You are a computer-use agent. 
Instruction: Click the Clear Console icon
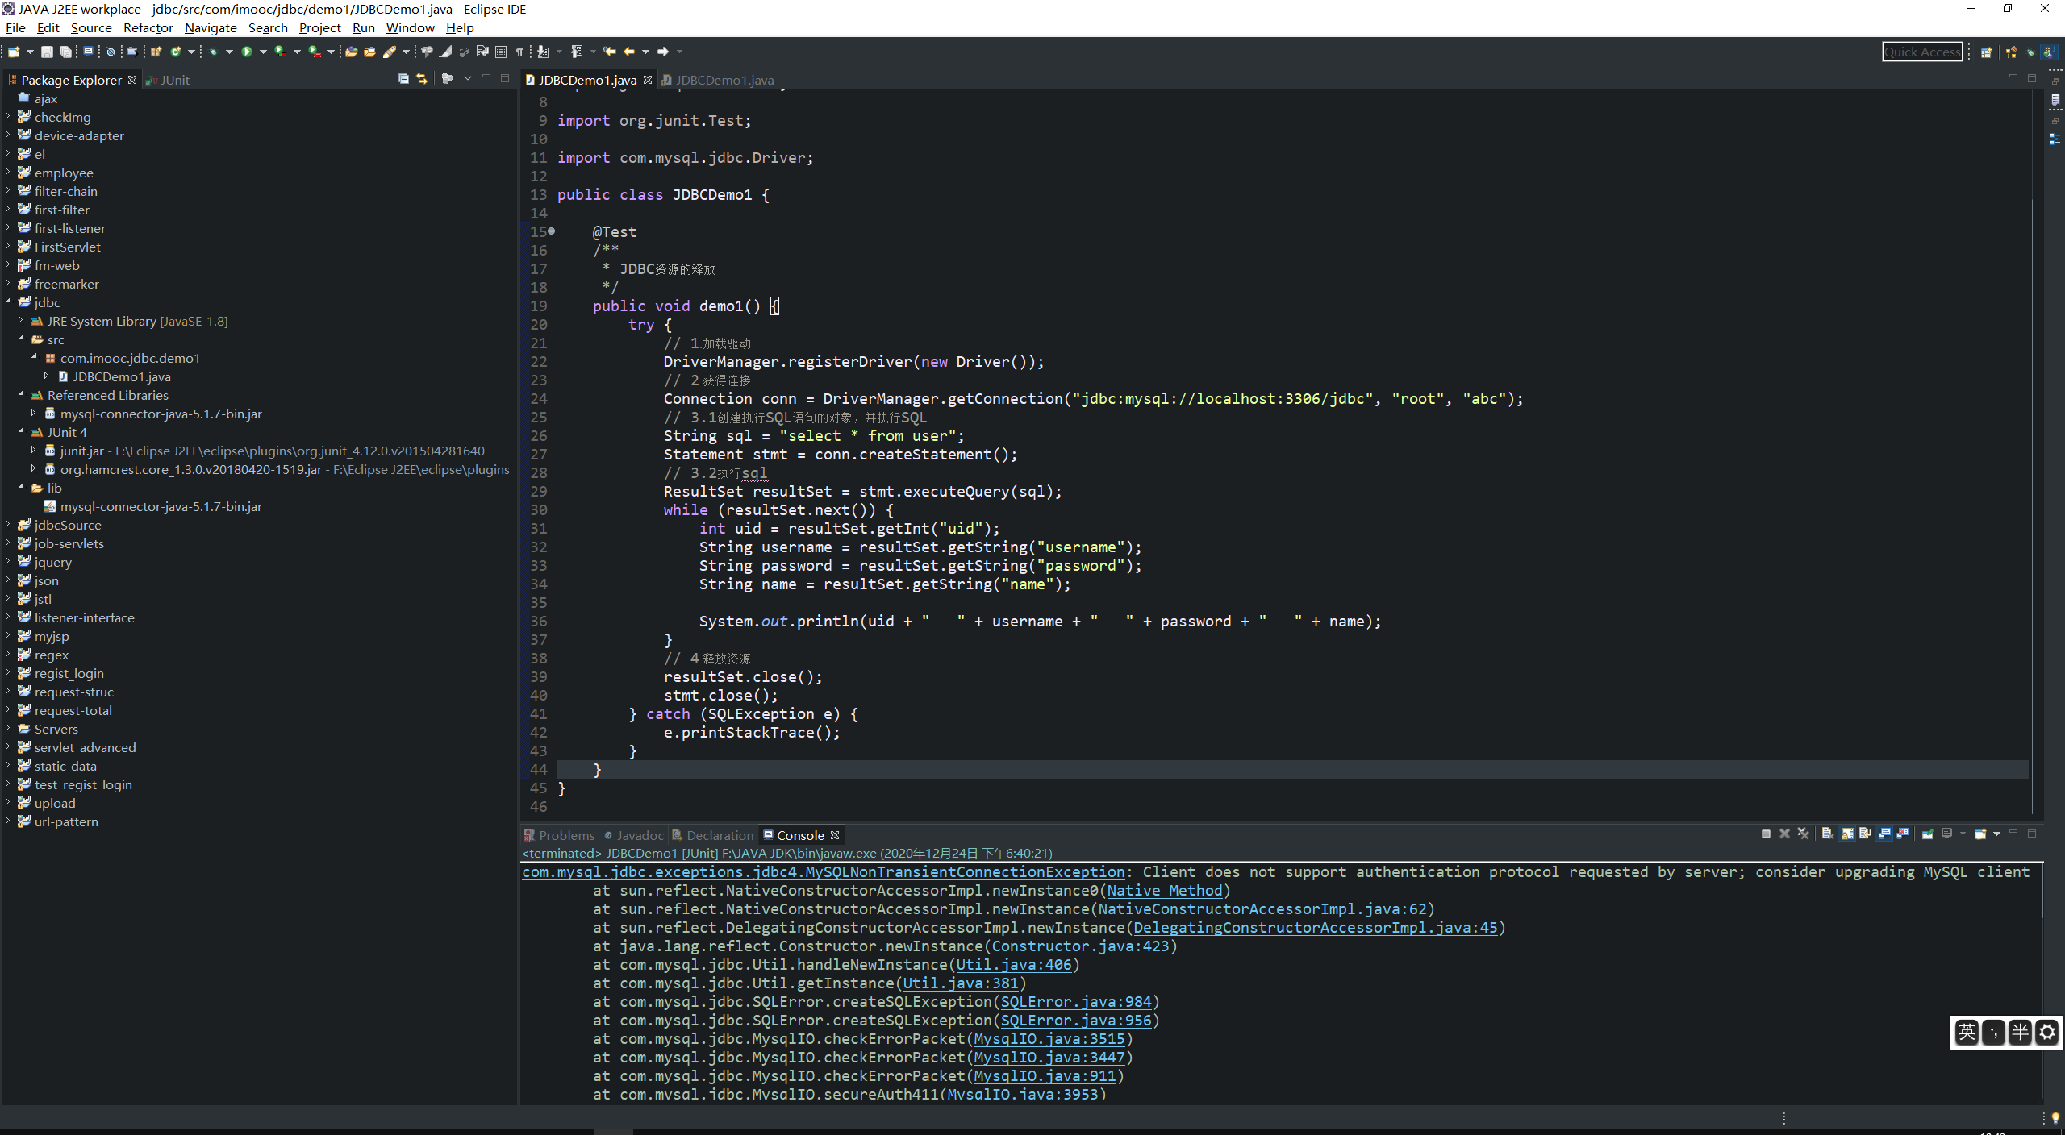coord(1828,834)
